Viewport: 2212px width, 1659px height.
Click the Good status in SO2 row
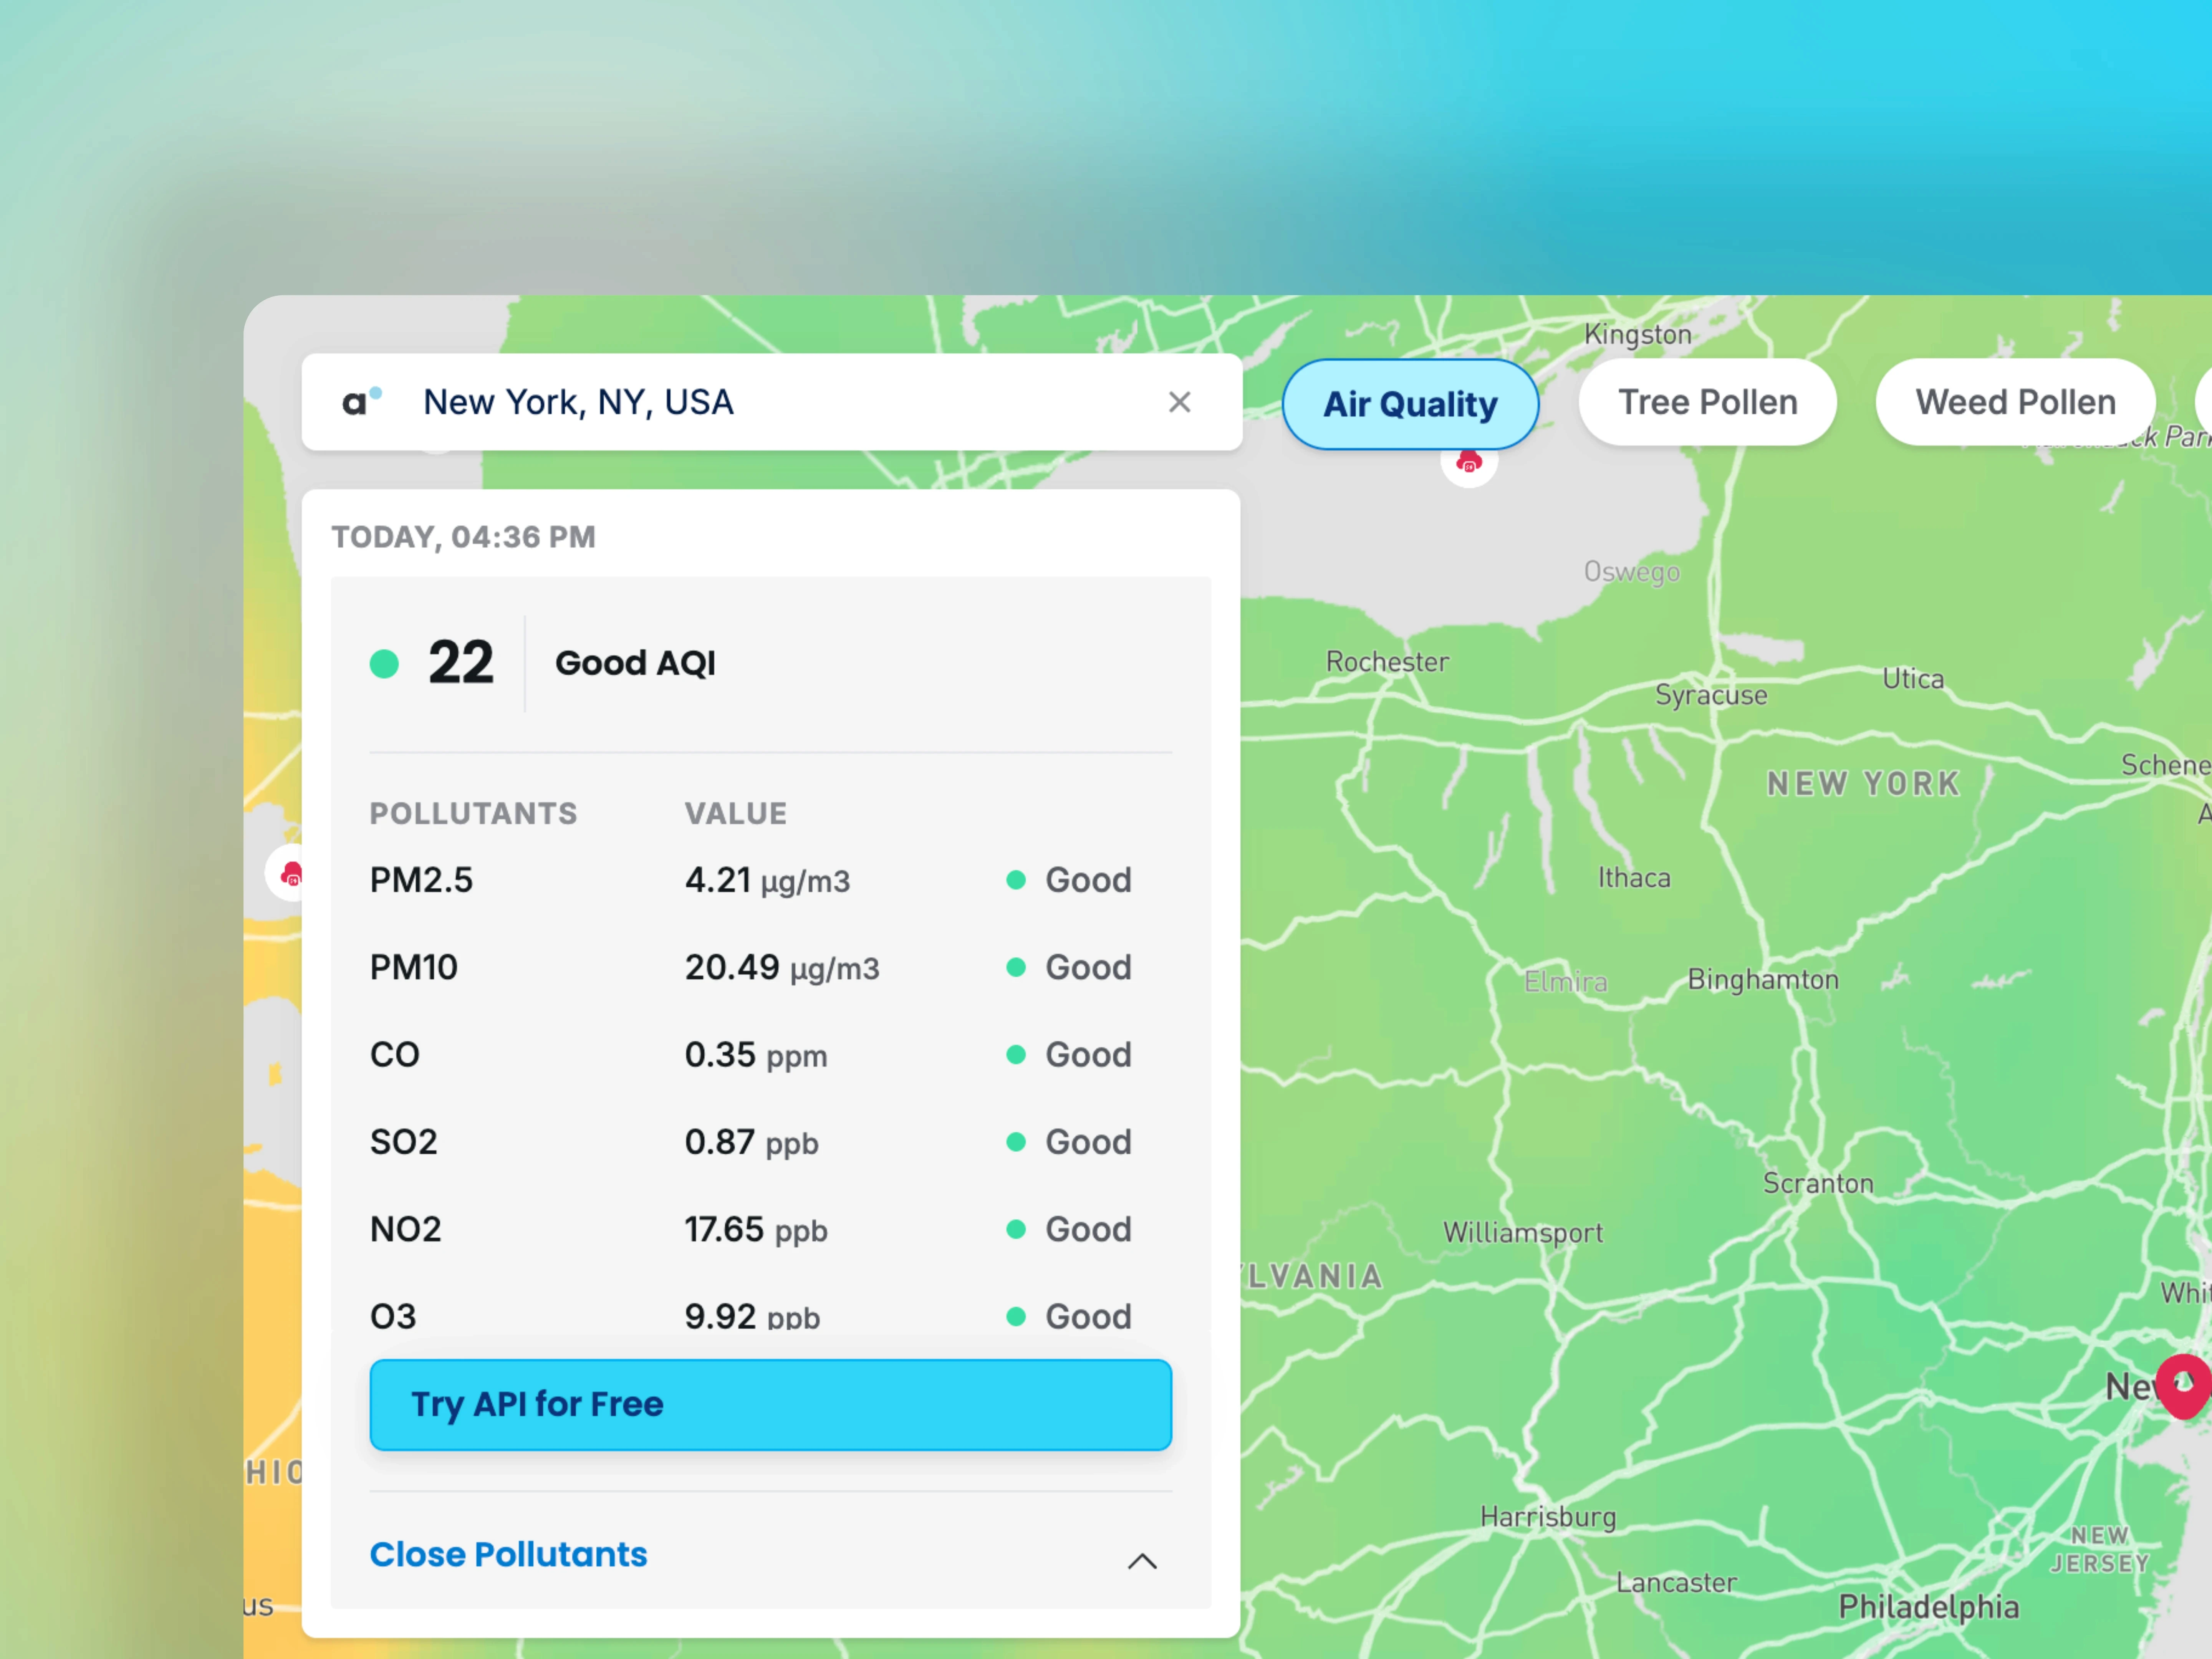[1069, 1142]
